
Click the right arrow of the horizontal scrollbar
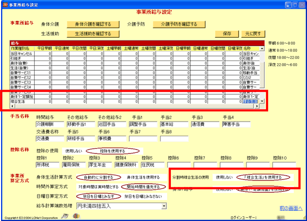[257, 106]
